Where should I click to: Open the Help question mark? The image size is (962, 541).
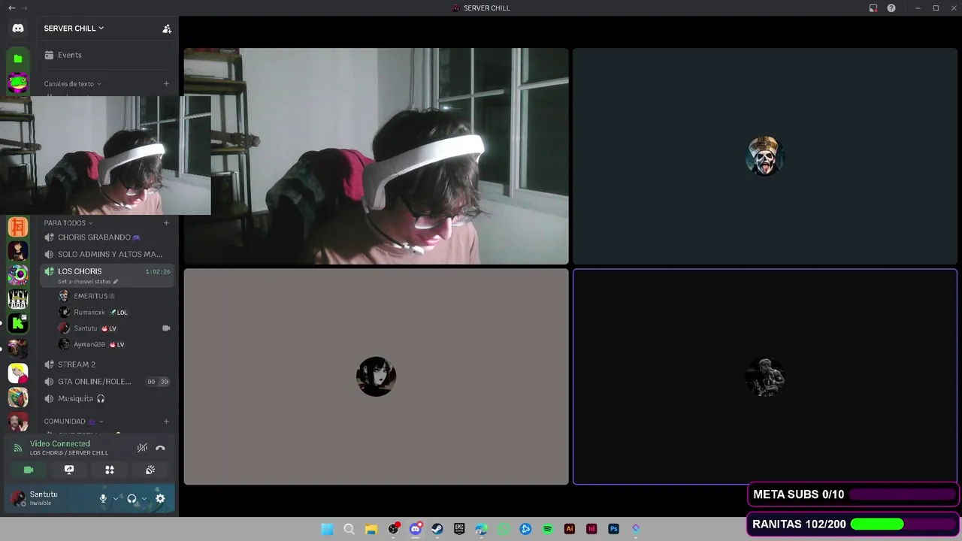click(891, 8)
